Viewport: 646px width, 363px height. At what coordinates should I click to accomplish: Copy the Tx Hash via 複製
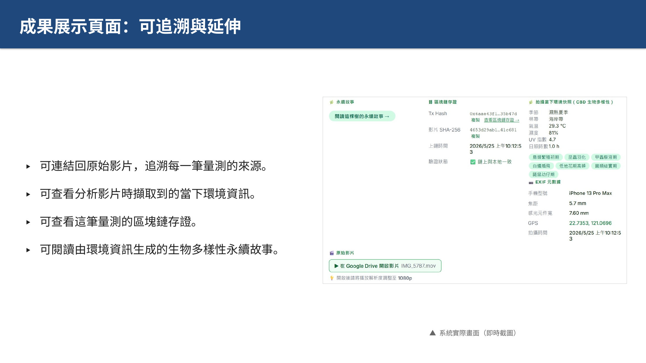475,120
